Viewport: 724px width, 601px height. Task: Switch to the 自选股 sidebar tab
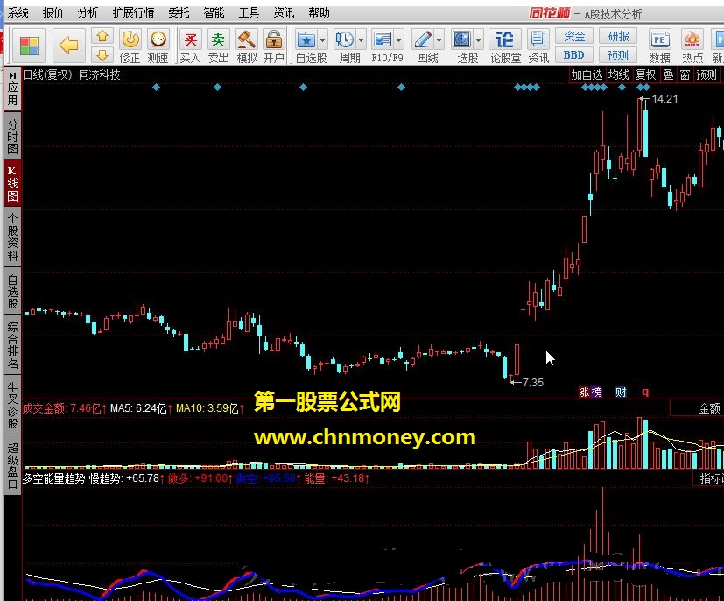click(12, 292)
